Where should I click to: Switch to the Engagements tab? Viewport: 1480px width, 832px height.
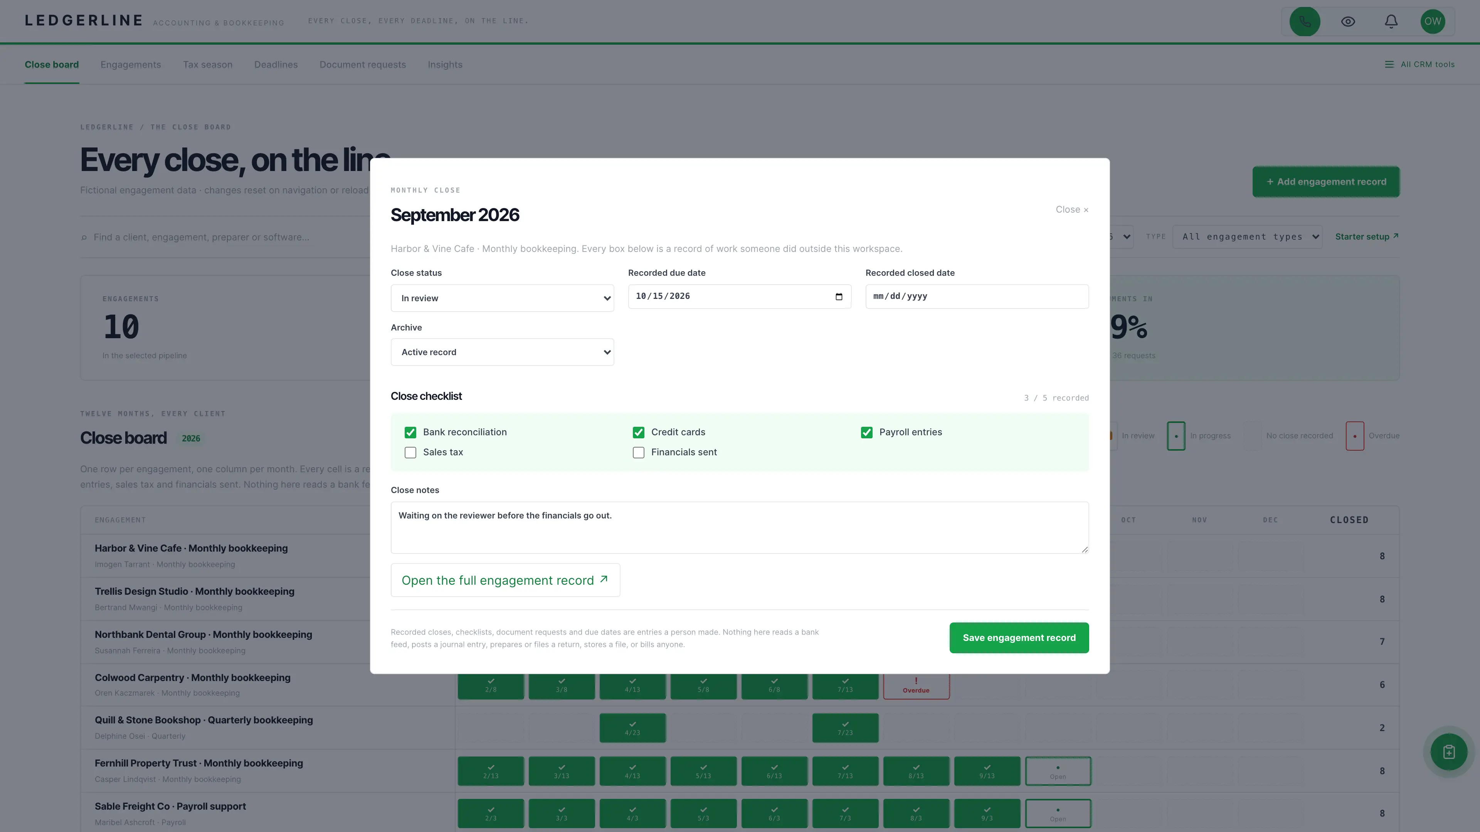130,64
